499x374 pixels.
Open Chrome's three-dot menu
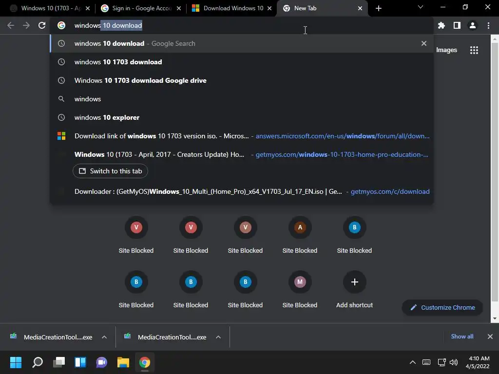click(x=488, y=25)
